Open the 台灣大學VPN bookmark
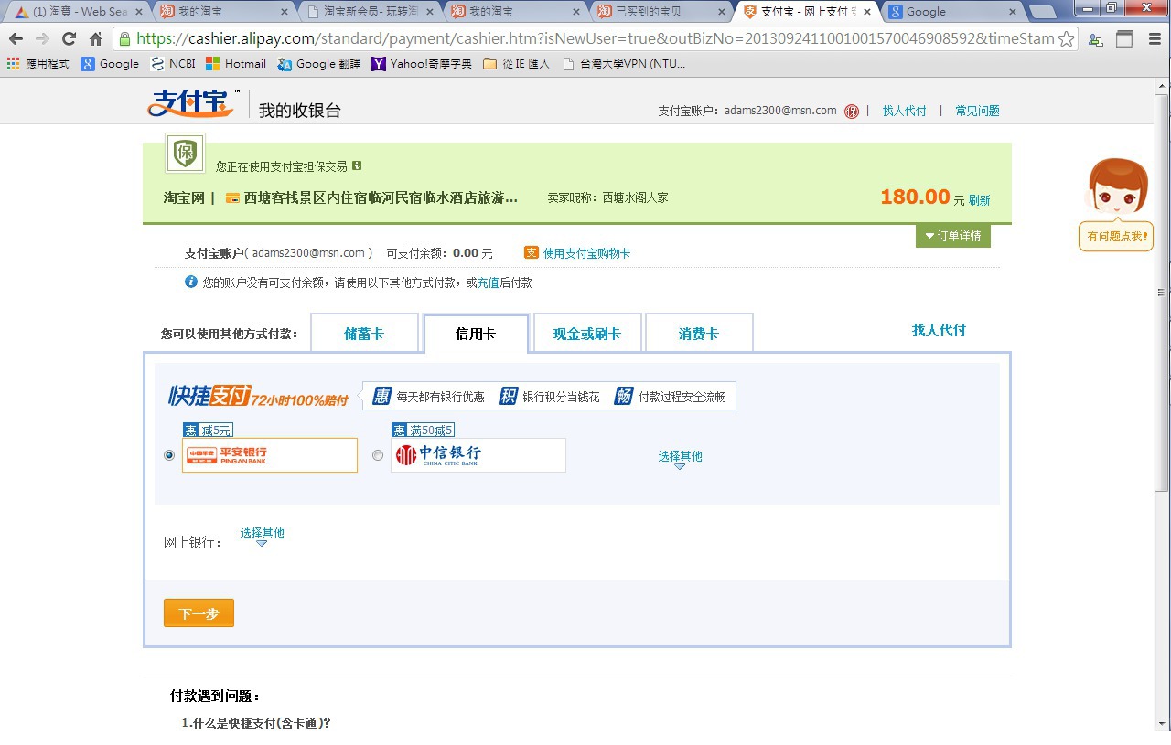 click(x=624, y=64)
